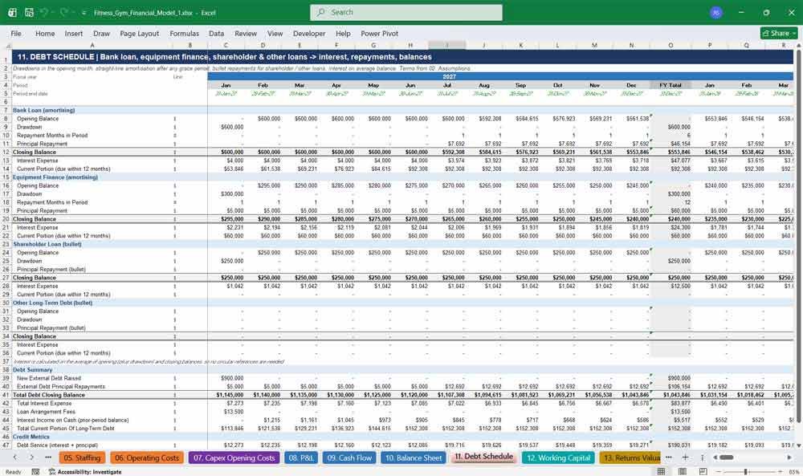Switch to 05. Staffing sheet tab
Screen dimensions: 803x476
pyautogui.click(x=82, y=458)
